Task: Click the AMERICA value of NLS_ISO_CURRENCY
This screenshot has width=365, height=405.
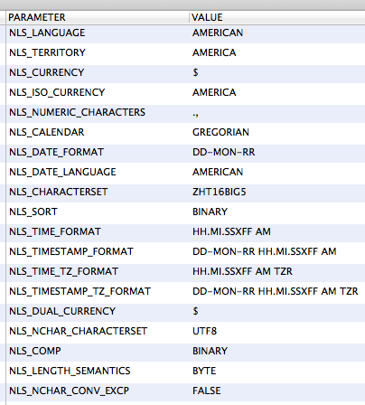Action: coord(214,92)
